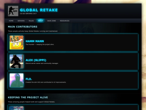
Task: Open the Skin Zone page
Action: (x=51, y=21)
